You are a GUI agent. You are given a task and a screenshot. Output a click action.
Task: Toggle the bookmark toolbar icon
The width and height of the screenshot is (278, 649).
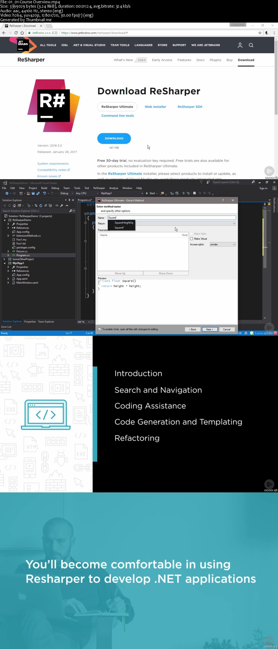click(194, 193)
